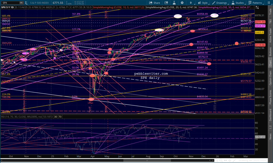Select the trendline drawing tool icon

(234, 160)
